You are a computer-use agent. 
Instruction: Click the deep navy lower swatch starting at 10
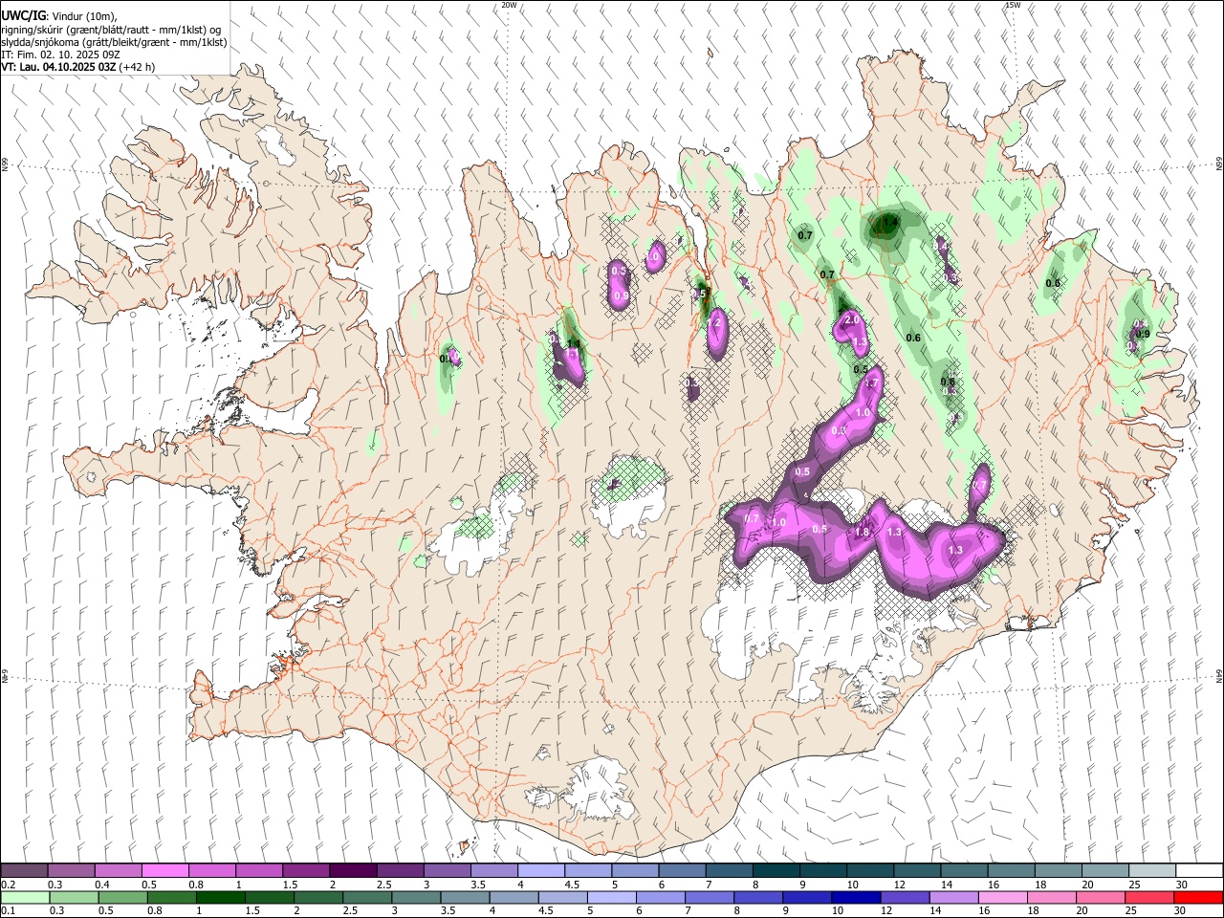(856, 897)
